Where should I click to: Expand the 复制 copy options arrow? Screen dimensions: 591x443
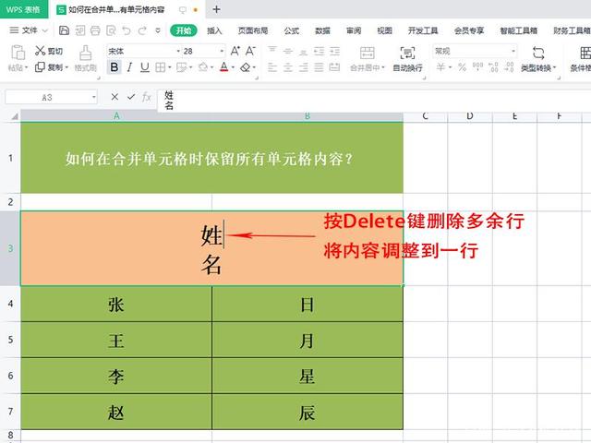(x=66, y=67)
